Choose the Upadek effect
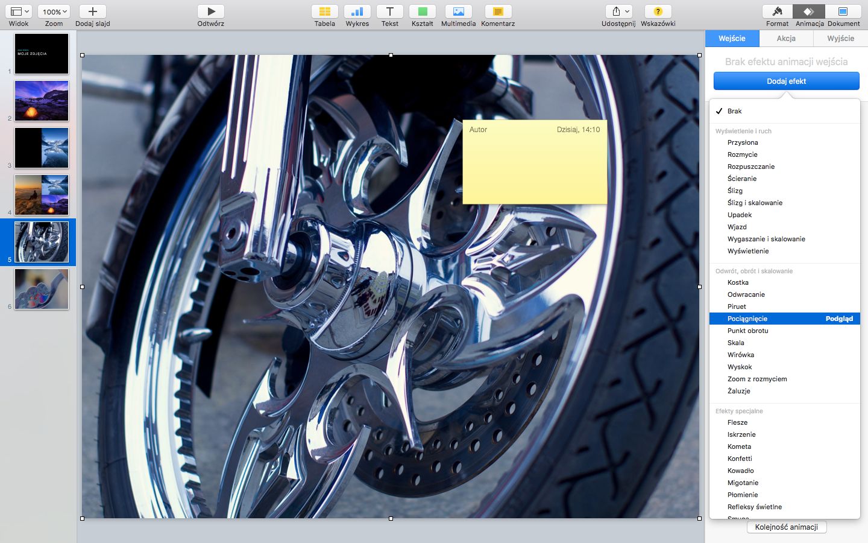Image resolution: width=868 pixels, height=543 pixels. pyautogui.click(x=785, y=215)
